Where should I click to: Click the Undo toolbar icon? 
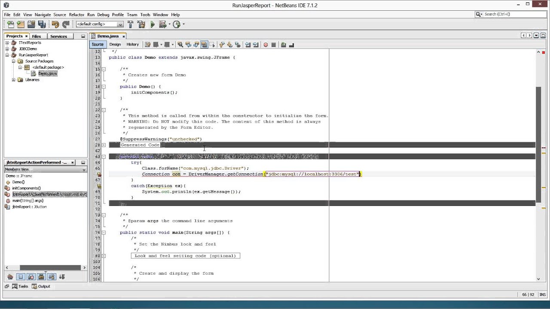coord(55,24)
